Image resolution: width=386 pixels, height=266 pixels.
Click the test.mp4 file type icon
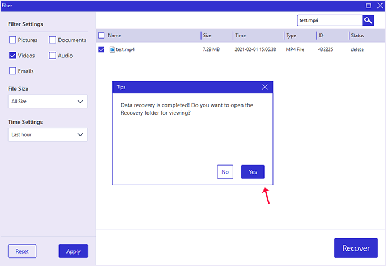112,49
